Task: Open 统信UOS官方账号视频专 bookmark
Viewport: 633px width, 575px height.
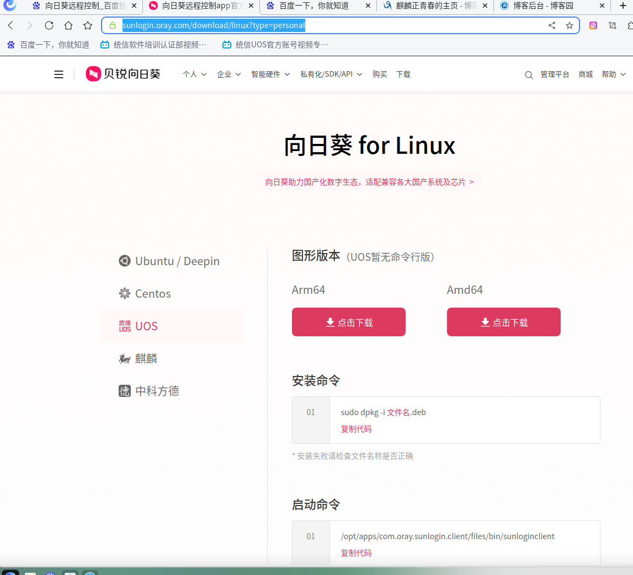Action: pyautogui.click(x=275, y=45)
